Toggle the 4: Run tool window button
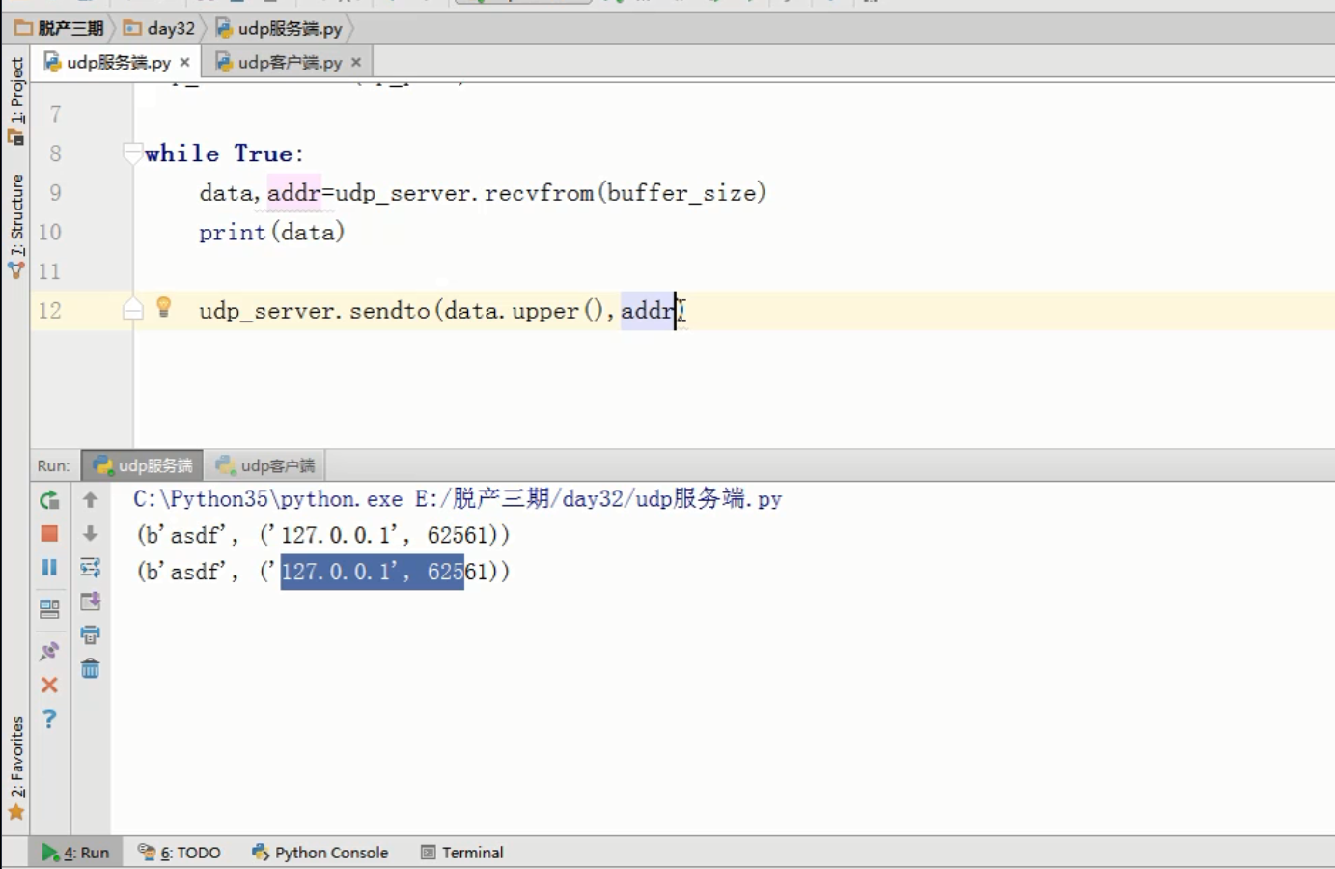The width and height of the screenshot is (1335, 869). (x=75, y=853)
